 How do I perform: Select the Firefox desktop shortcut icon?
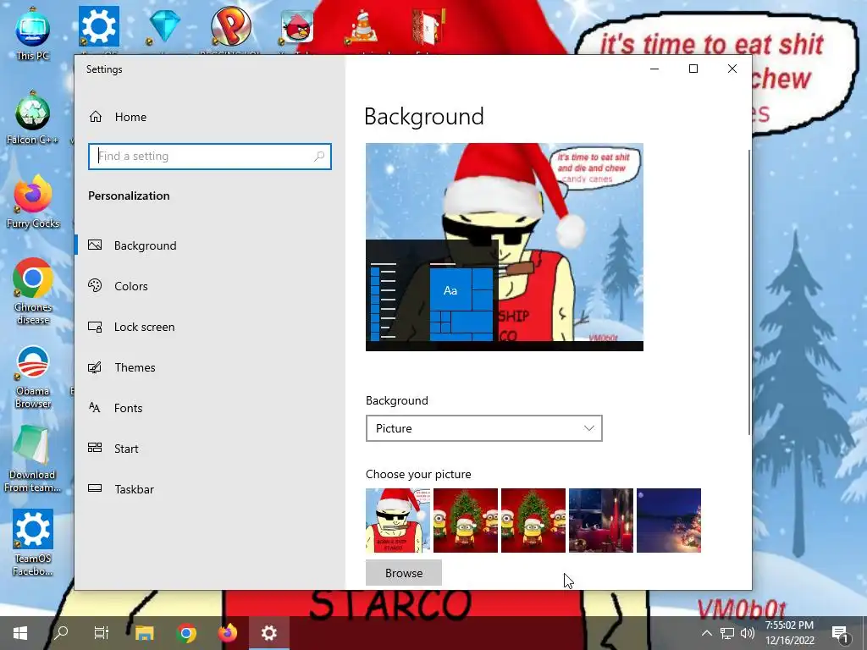pos(33,201)
